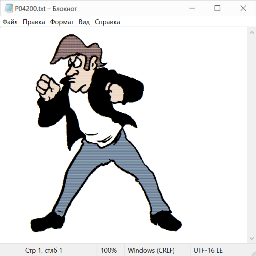Minimize the Блокнот window

click(x=192, y=9)
